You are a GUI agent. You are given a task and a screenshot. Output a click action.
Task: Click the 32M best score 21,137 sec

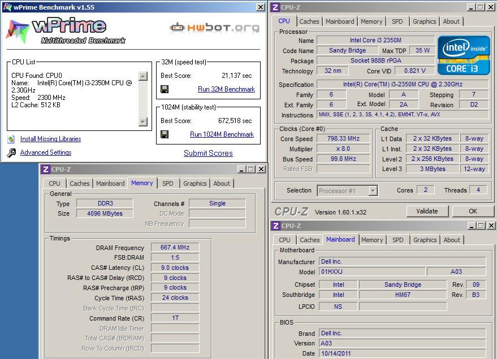(x=237, y=76)
